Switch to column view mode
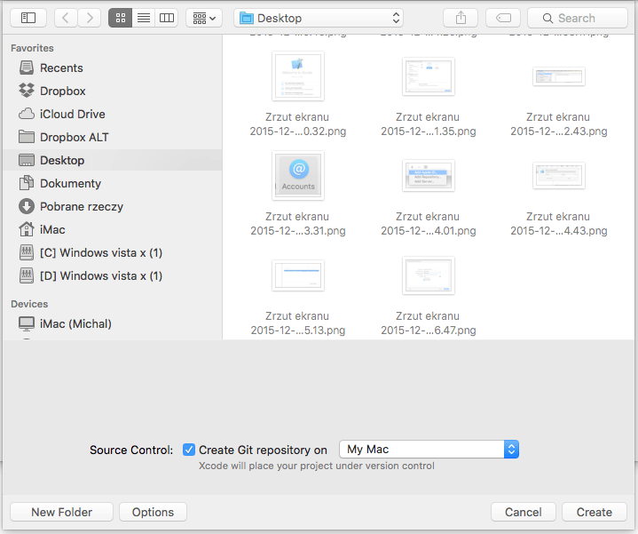The width and height of the screenshot is (638, 534). click(x=166, y=18)
